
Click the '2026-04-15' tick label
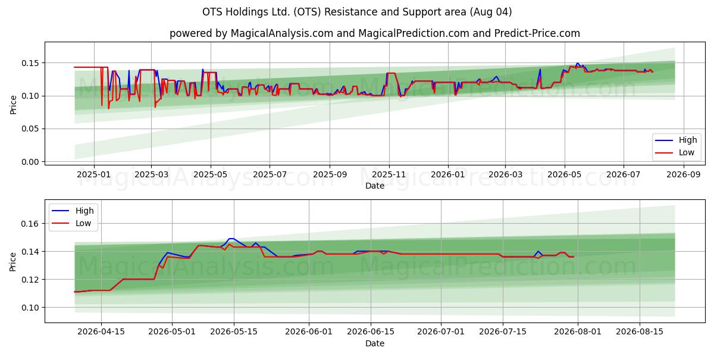[x=101, y=332]
